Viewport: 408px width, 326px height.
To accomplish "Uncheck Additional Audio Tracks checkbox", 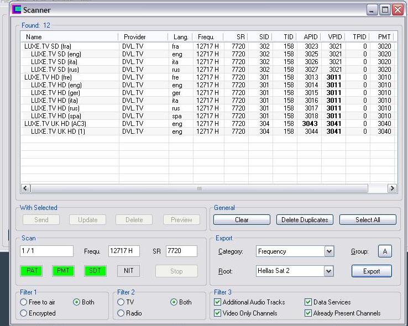I will tap(217, 302).
